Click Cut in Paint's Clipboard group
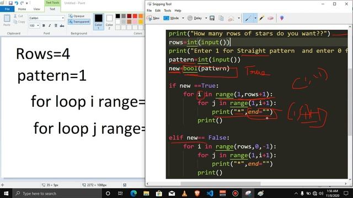Image resolution: width=353 pixels, height=198 pixels. pos(18,16)
